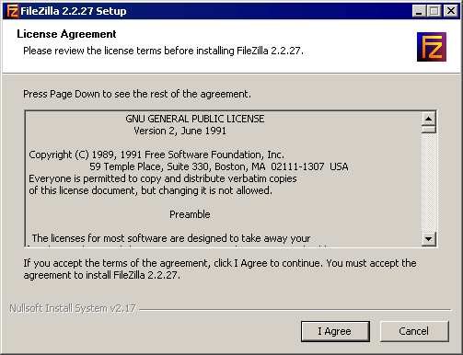Minimize the FileZilla Setup window
The height and width of the screenshot is (355, 463).
coord(419,11)
